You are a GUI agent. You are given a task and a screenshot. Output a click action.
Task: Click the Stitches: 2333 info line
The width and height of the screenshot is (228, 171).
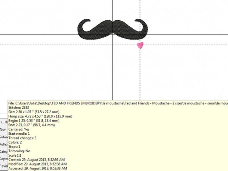tap(19, 108)
